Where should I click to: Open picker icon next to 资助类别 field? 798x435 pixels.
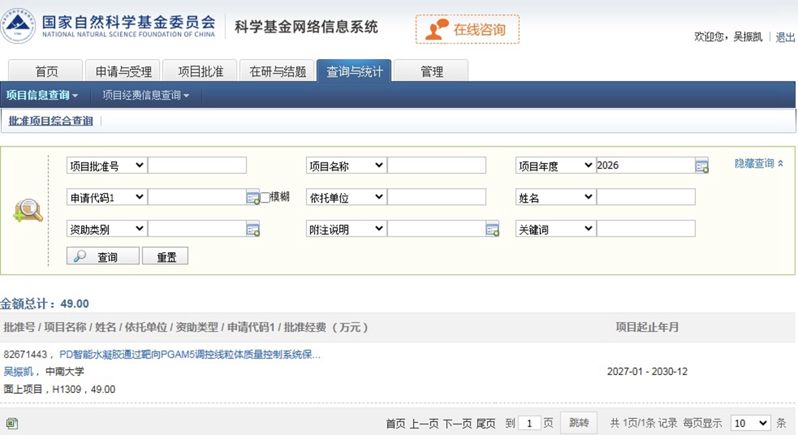[x=253, y=229]
